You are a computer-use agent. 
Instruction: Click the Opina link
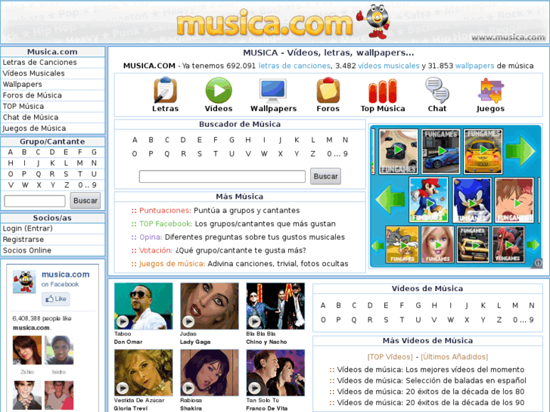[151, 237]
